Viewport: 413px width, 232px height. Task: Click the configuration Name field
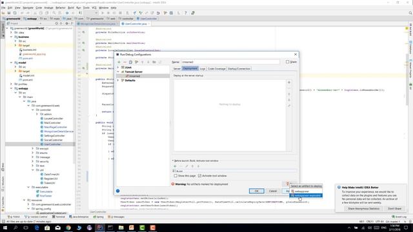pyautogui.click(x=230, y=62)
